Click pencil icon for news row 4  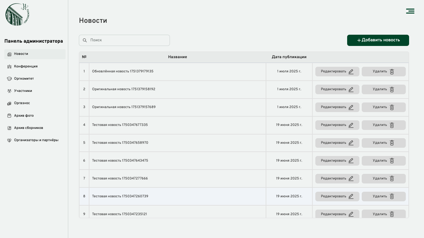click(351, 125)
